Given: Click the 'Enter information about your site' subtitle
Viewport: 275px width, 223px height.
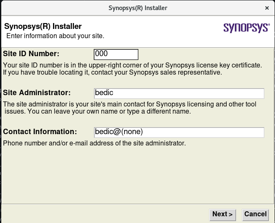Looking at the screenshot, I should click(x=55, y=36).
